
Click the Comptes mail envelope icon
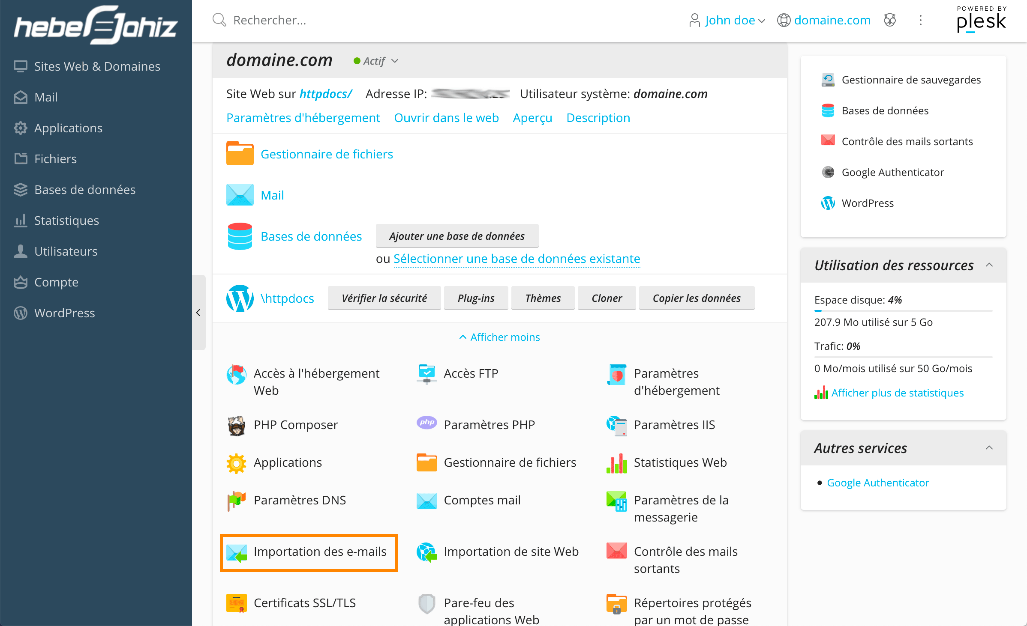426,501
